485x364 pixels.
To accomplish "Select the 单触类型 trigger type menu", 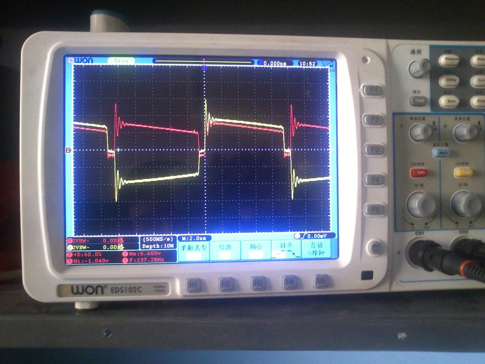I will 193,250.
